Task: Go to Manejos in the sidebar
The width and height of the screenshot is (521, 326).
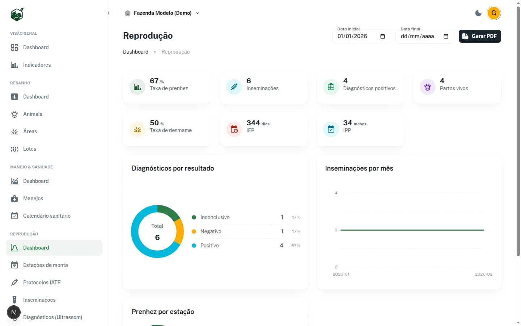Action: [54, 198]
